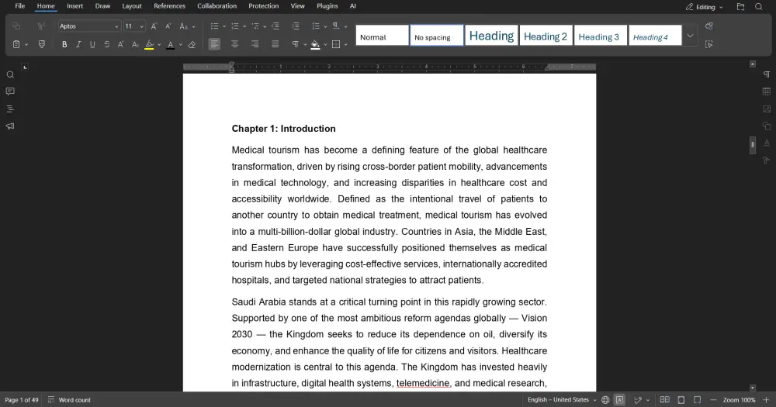Open the English – United States language dropdown
This screenshot has width=776, height=407.
pyautogui.click(x=562, y=399)
